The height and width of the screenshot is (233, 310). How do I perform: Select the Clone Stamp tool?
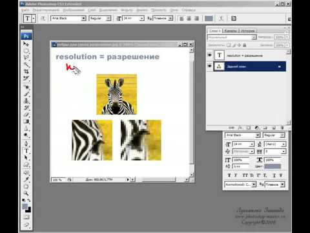[x=26, y=100]
